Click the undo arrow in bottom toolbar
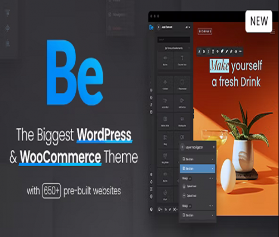This screenshot has height=237, width=279. click(x=166, y=210)
